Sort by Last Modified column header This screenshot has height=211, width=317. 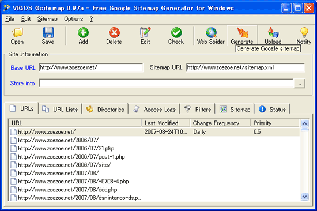click(166, 123)
